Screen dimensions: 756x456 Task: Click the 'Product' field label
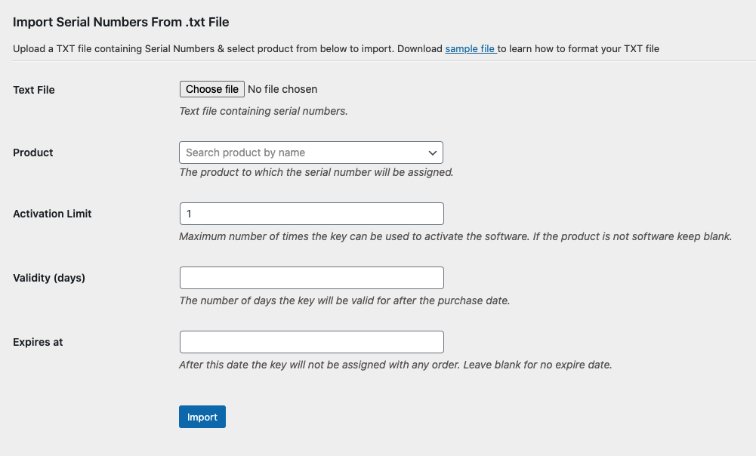coord(32,153)
